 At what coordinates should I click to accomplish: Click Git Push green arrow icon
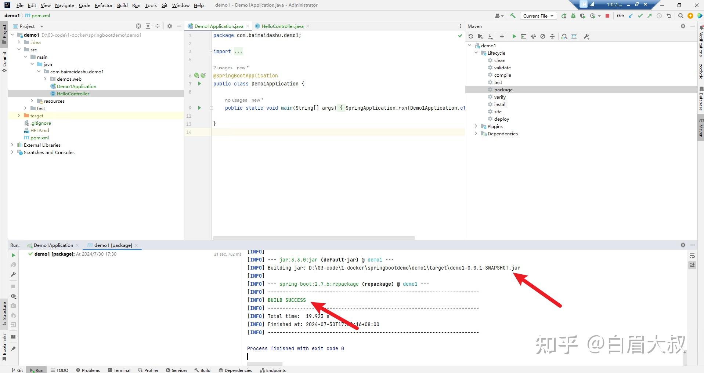click(x=650, y=16)
